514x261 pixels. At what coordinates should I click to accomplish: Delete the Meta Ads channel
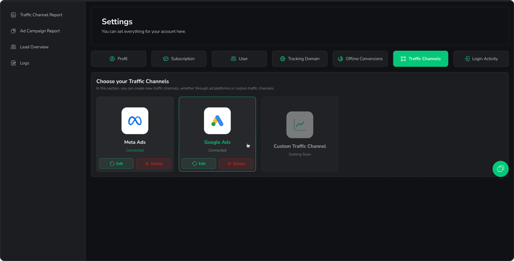point(153,164)
